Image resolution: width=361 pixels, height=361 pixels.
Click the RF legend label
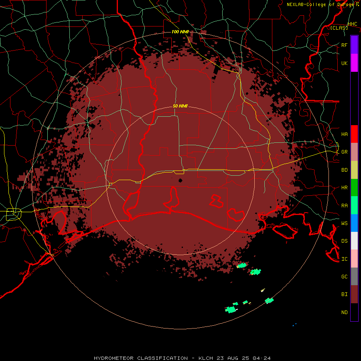click(344, 45)
